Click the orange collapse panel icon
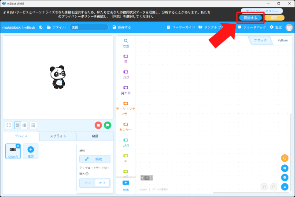 [x=284, y=158]
